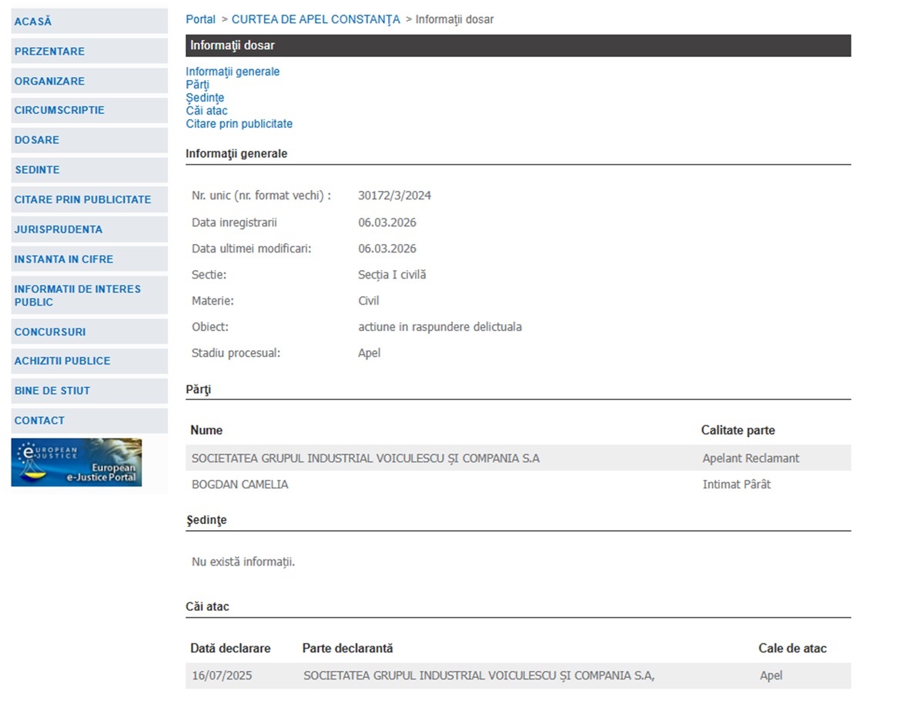Click the Intimat Pârât party quality cell
This screenshot has height=701, width=924.
736,485
